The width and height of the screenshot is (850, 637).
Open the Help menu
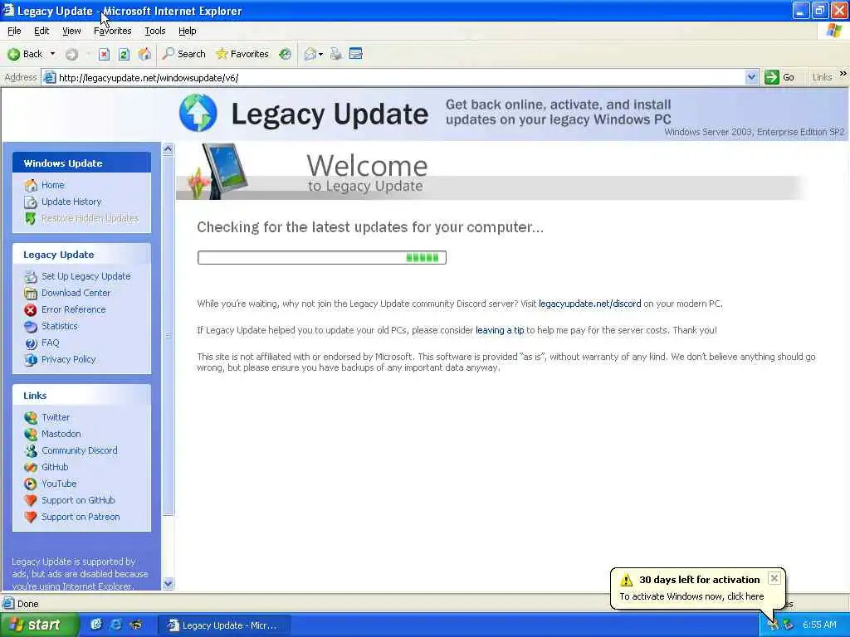[x=187, y=31]
